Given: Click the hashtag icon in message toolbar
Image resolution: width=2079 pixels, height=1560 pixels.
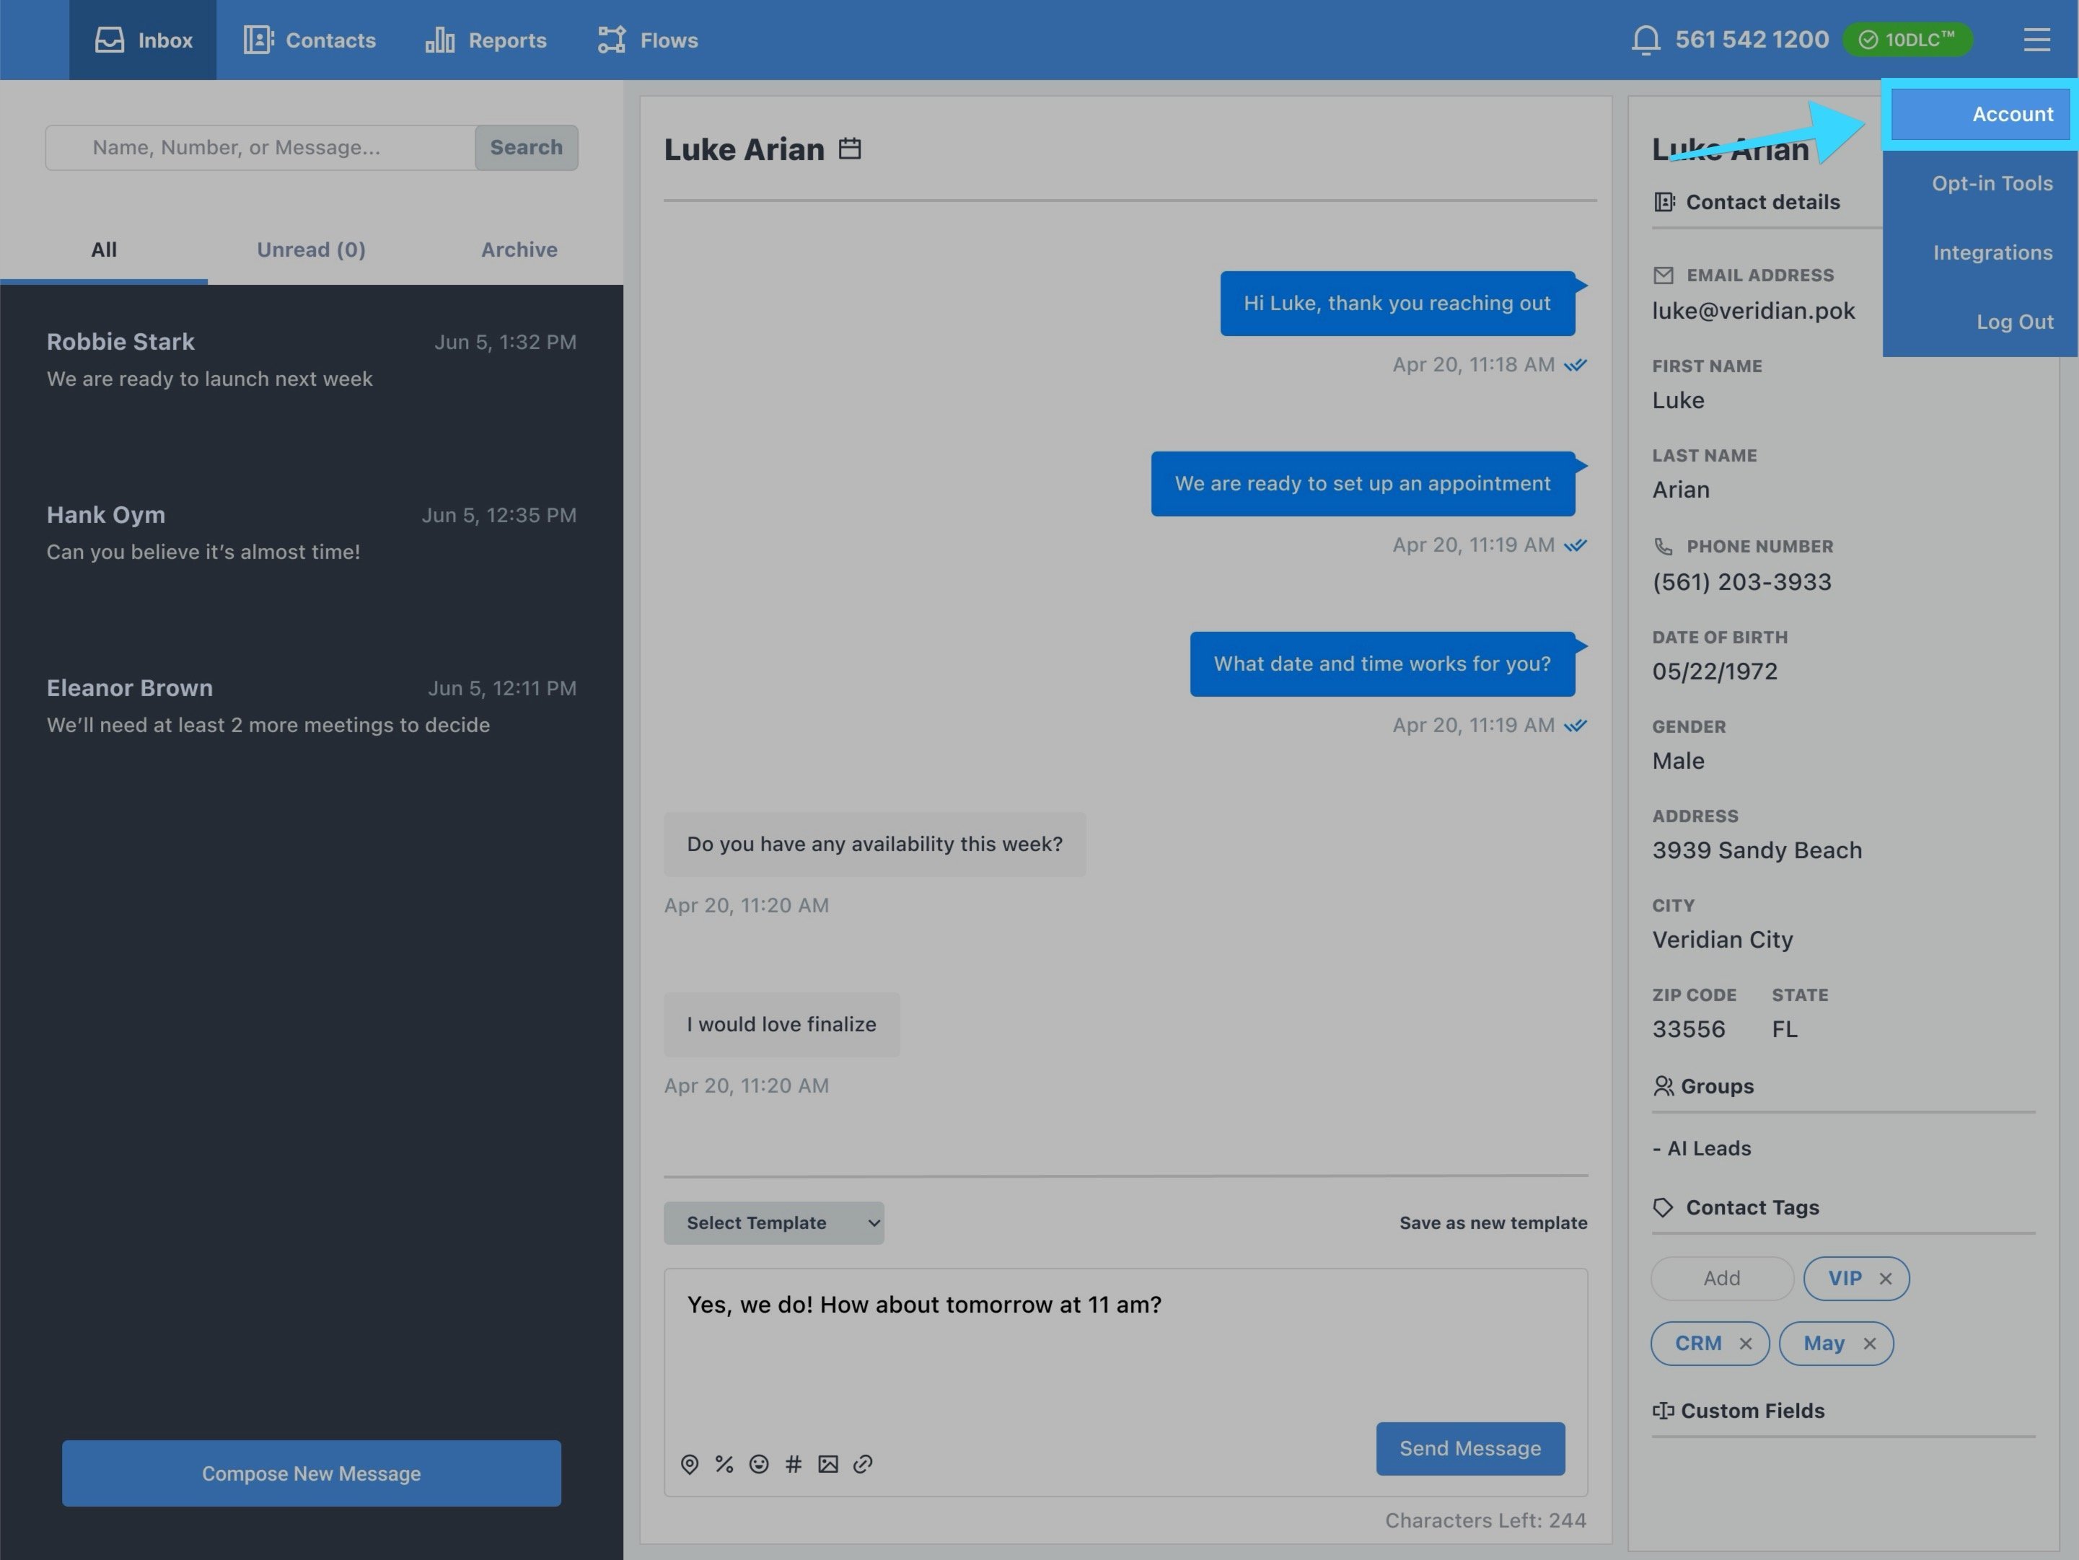Looking at the screenshot, I should [794, 1464].
